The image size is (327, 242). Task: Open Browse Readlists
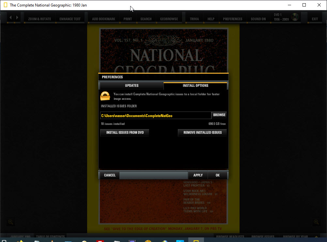pos(230,236)
